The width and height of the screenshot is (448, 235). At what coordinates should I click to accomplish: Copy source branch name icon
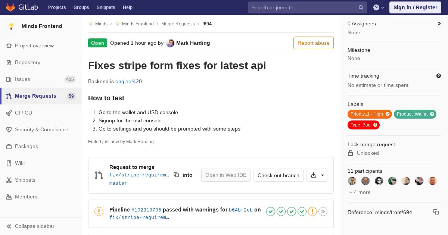coord(176,175)
